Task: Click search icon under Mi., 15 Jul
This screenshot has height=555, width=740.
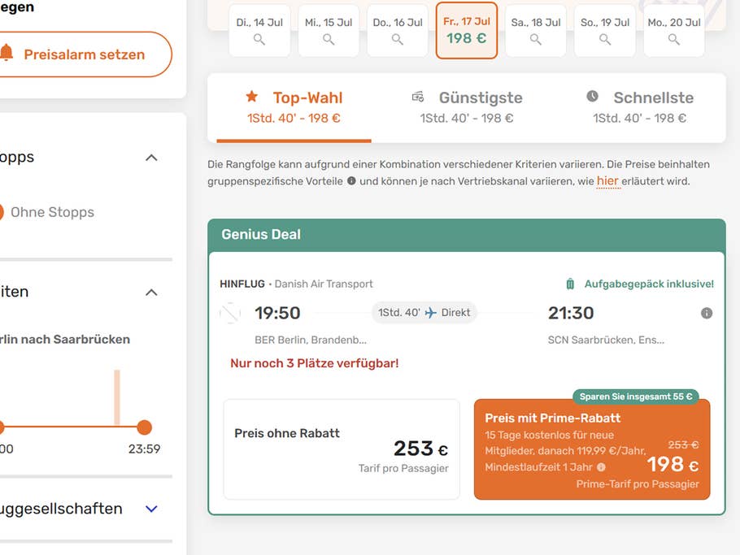Action: coord(329,39)
